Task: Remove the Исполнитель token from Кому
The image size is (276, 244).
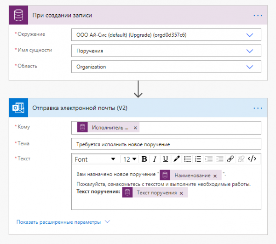Action: pyautogui.click(x=135, y=127)
